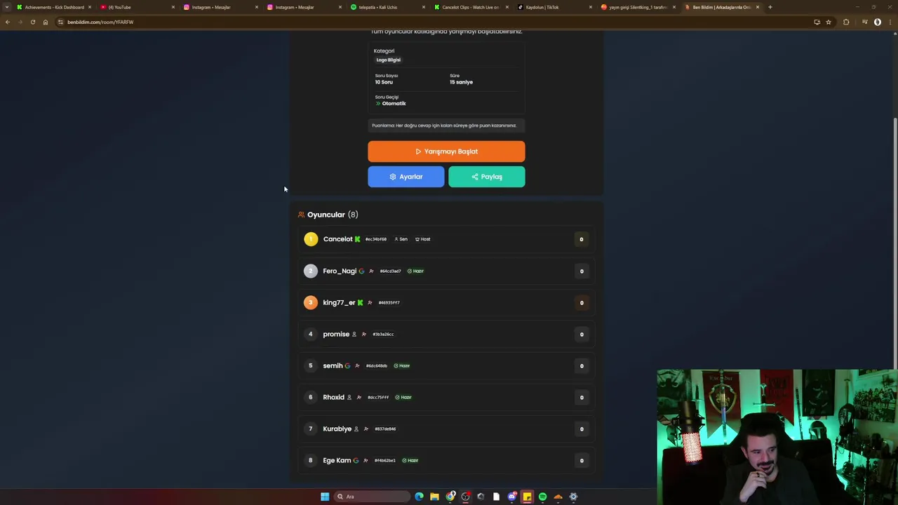
Task: Click Google logo beside semih
Action: point(347,366)
